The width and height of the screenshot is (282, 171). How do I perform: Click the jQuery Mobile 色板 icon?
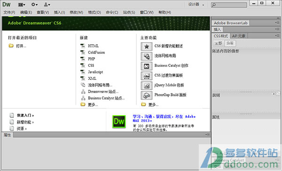coord(147,85)
